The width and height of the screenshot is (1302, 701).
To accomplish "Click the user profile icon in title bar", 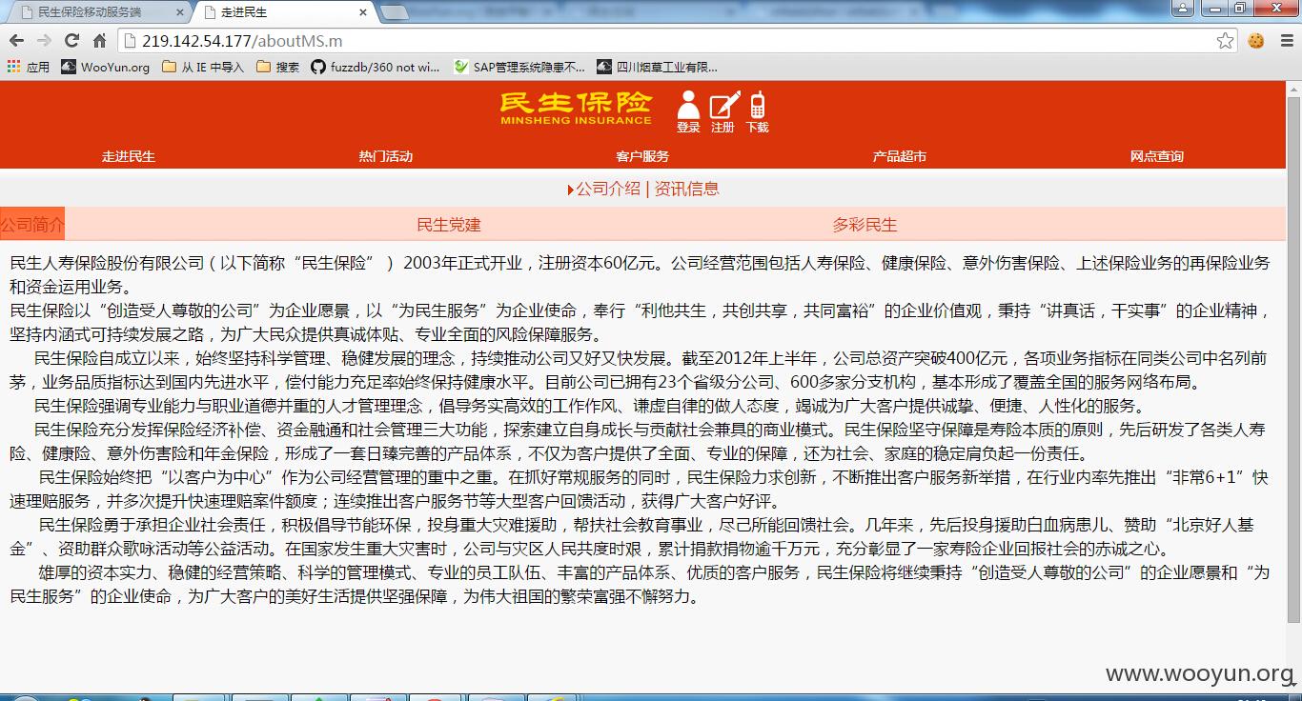I will click(x=1183, y=8).
